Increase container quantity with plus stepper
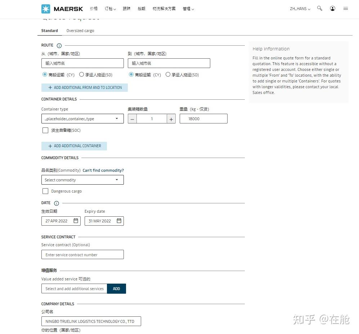Viewport: 359px width, 334px height. click(x=171, y=118)
